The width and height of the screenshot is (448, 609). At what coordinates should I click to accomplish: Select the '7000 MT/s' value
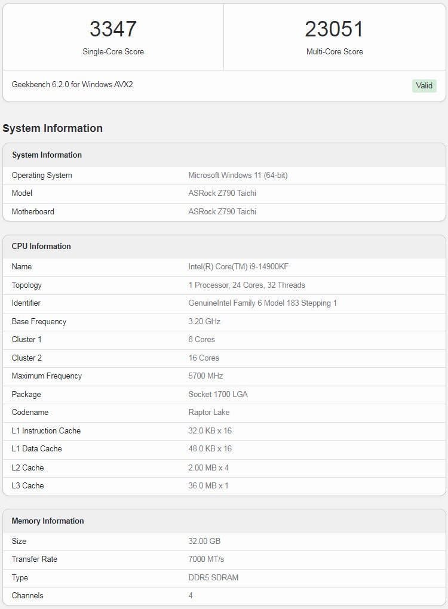pyautogui.click(x=206, y=559)
